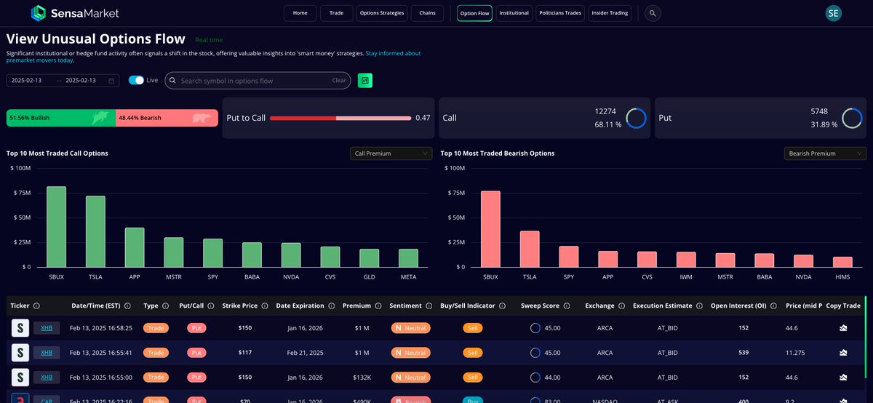Select the Option Flow tab
This screenshot has width=873, height=403.
476,13
